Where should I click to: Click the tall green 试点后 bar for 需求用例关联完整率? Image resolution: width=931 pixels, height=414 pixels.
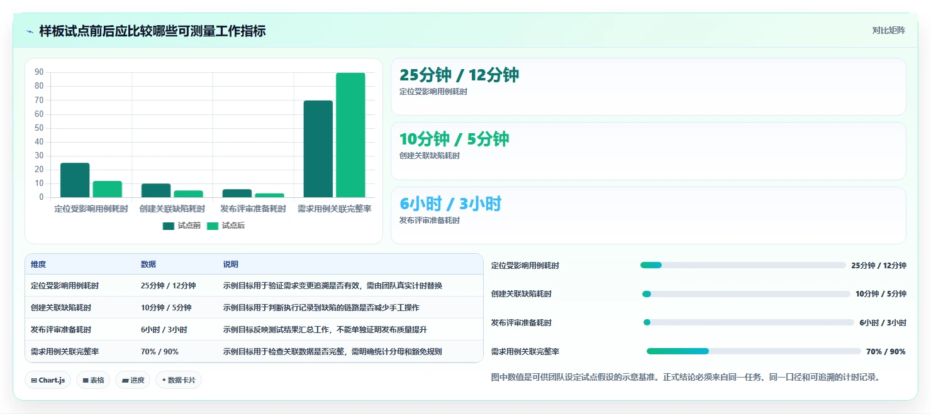pos(350,135)
